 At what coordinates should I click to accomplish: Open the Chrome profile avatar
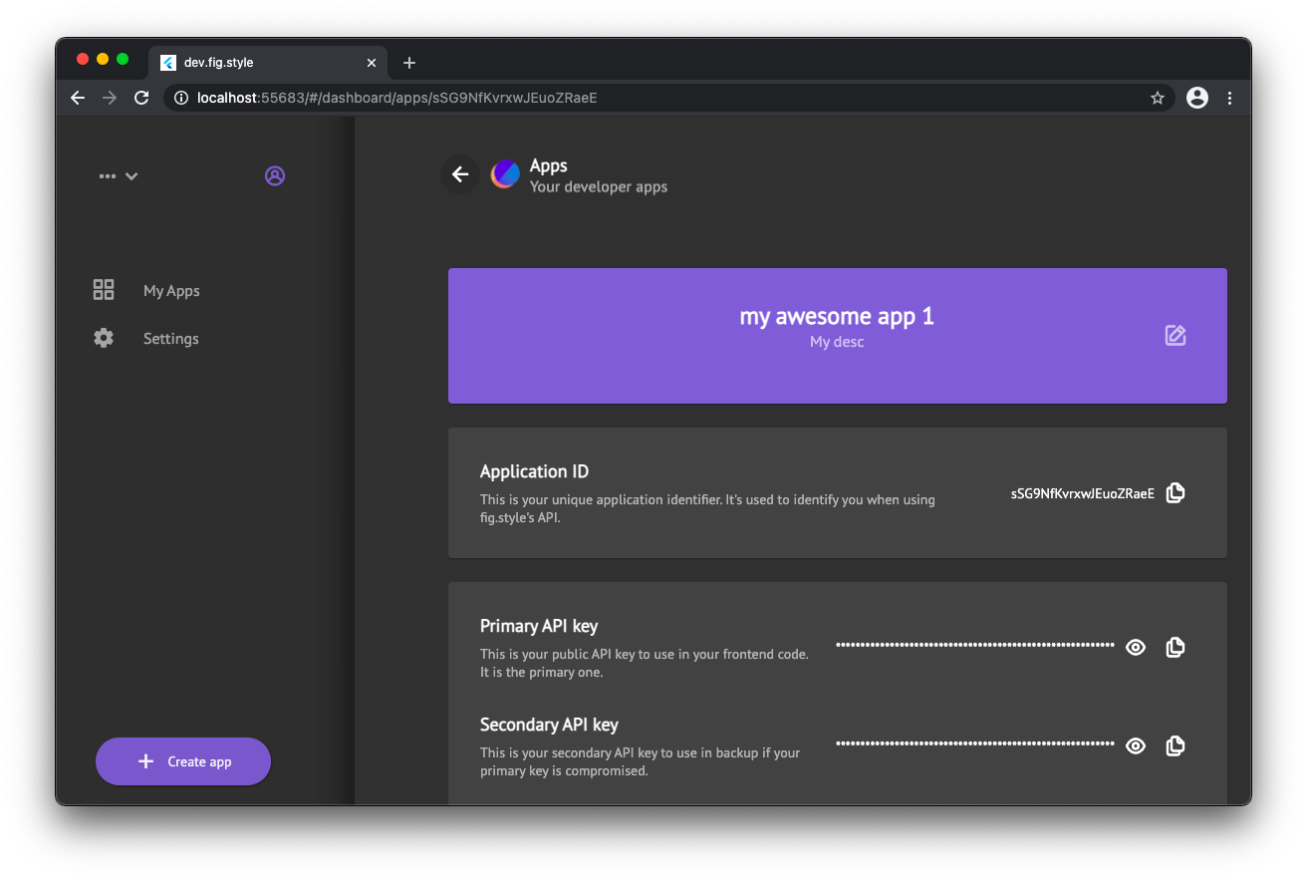tap(1197, 98)
